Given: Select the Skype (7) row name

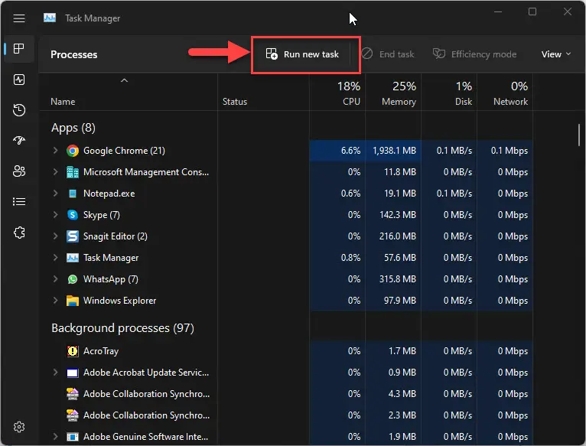Looking at the screenshot, I should (101, 215).
